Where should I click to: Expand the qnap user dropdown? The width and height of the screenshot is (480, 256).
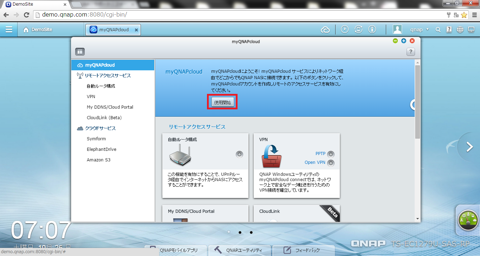[x=420, y=30]
